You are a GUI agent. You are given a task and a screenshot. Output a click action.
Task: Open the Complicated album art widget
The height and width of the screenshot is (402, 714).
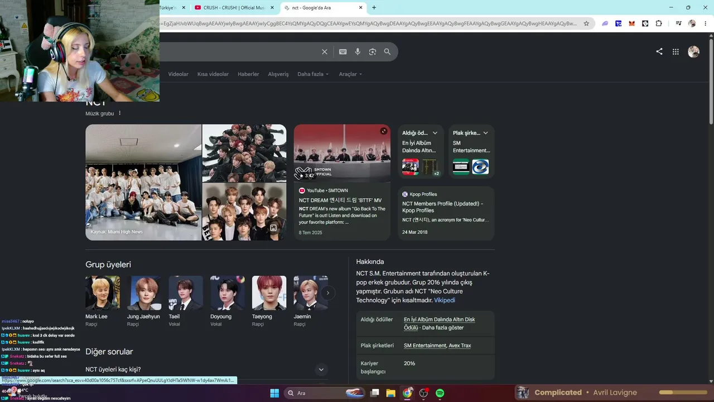523,393
